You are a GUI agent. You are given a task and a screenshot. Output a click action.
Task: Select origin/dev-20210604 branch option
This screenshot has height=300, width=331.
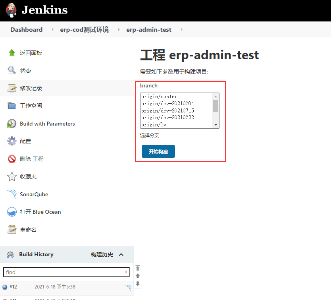click(167, 104)
